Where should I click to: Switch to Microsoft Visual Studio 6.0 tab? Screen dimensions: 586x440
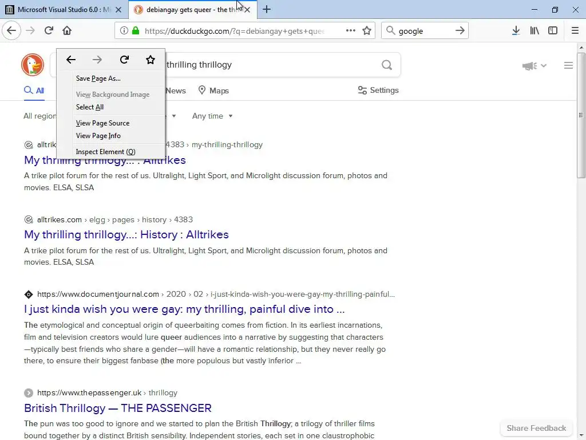(64, 9)
